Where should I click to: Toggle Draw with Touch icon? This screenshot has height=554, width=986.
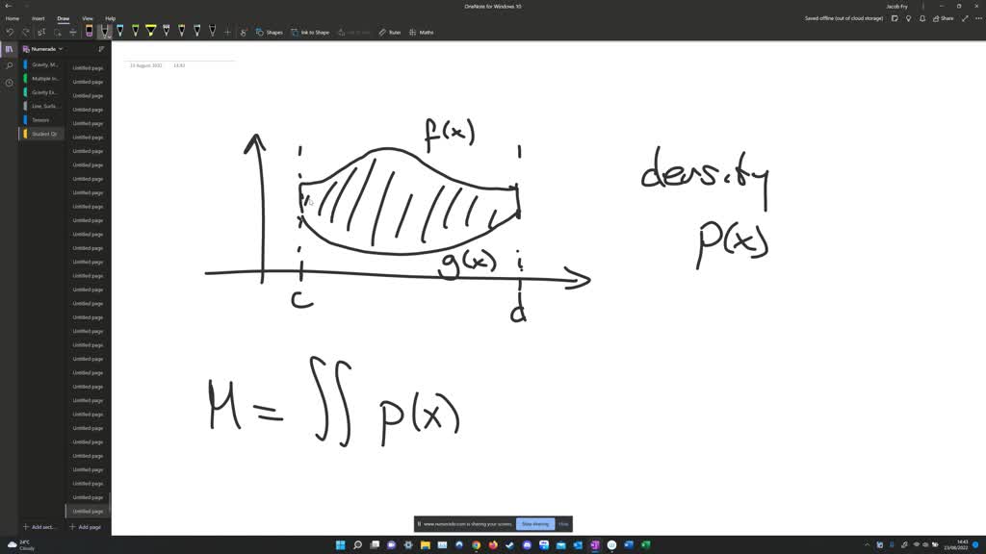pos(244,32)
